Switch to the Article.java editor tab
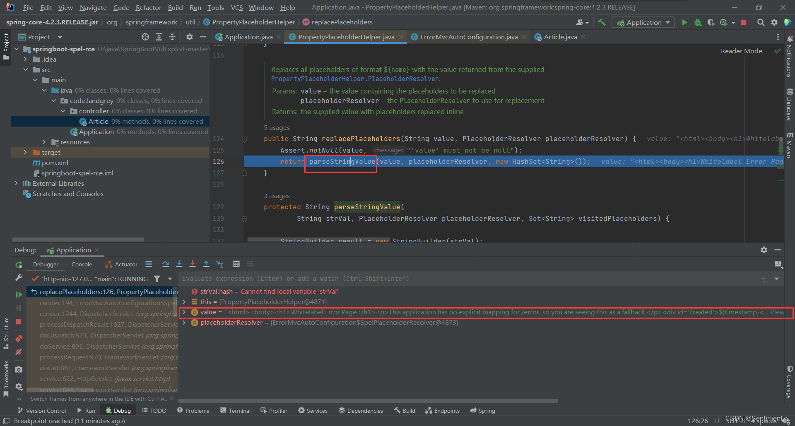Screen dimensions: 795x426 pyautogui.click(x=560, y=37)
